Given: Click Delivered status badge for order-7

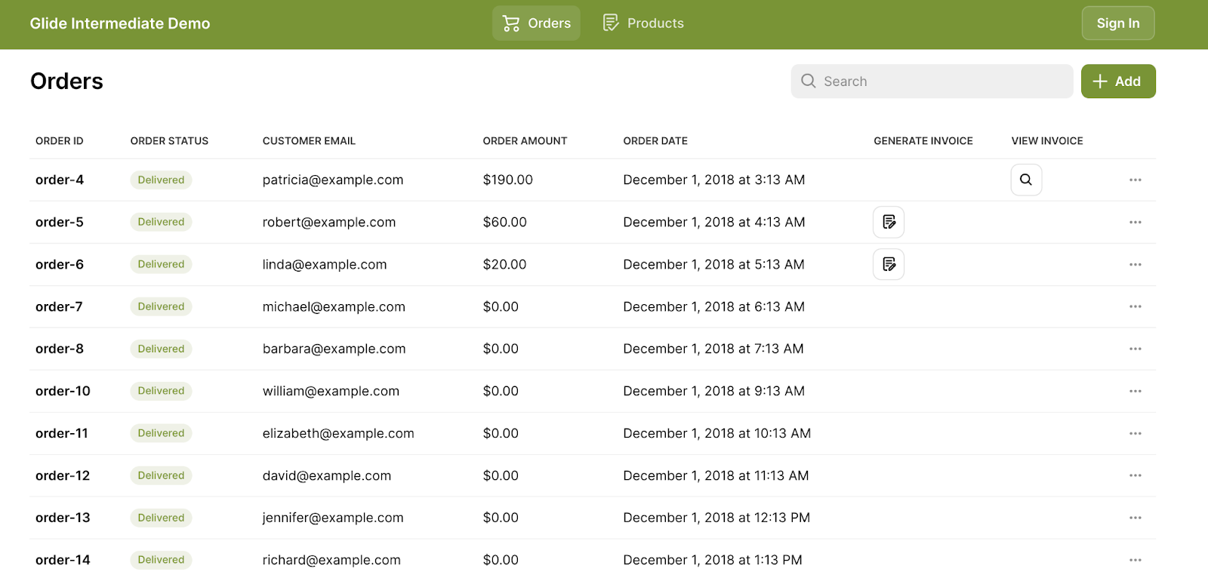Looking at the screenshot, I should [x=161, y=306].
